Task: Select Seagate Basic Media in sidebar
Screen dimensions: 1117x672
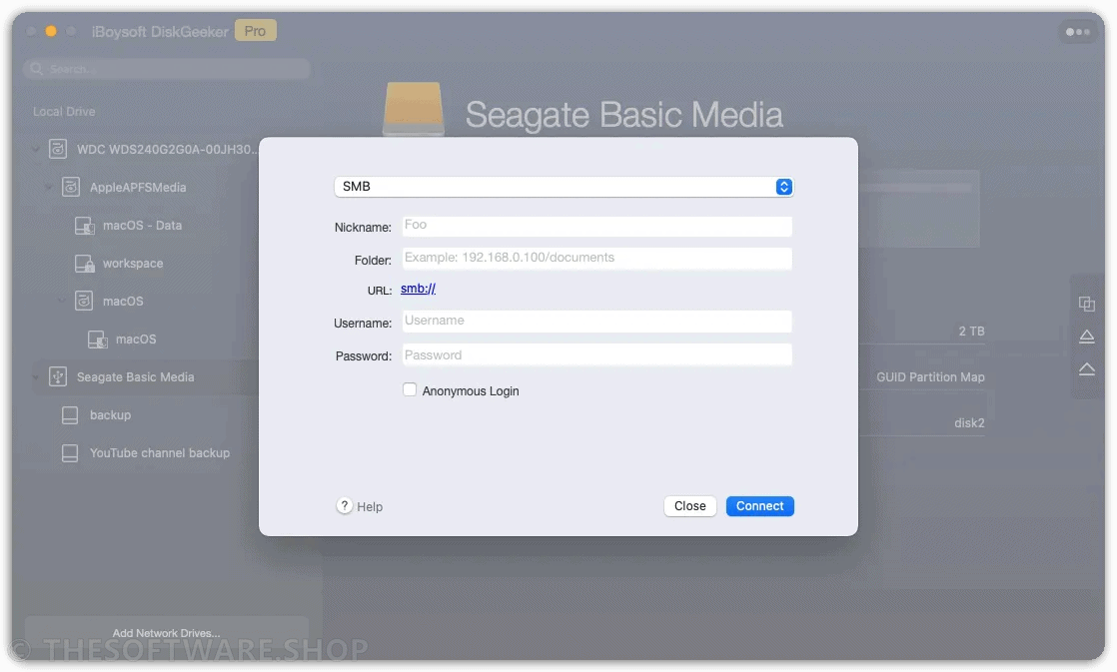Action: click(x=135, y=377)
